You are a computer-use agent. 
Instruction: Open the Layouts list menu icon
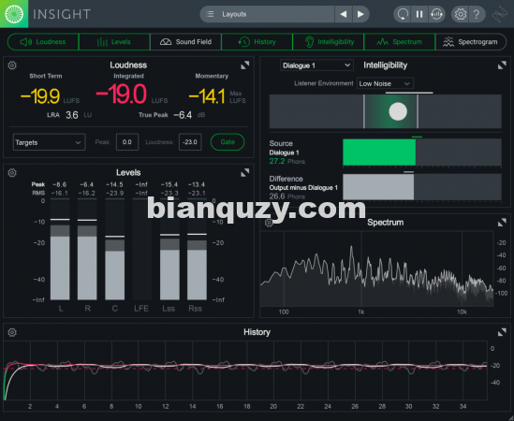(x=210, y=14)
